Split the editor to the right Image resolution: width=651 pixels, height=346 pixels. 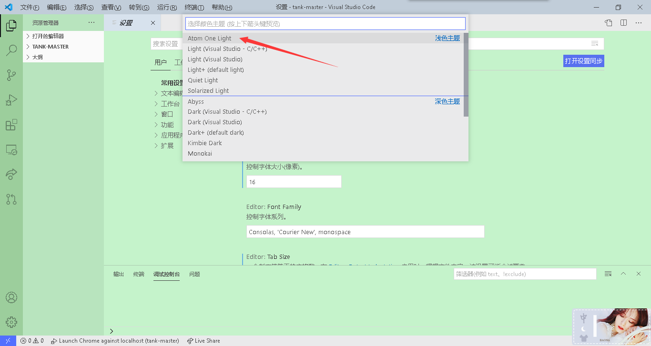click(623, 23)
